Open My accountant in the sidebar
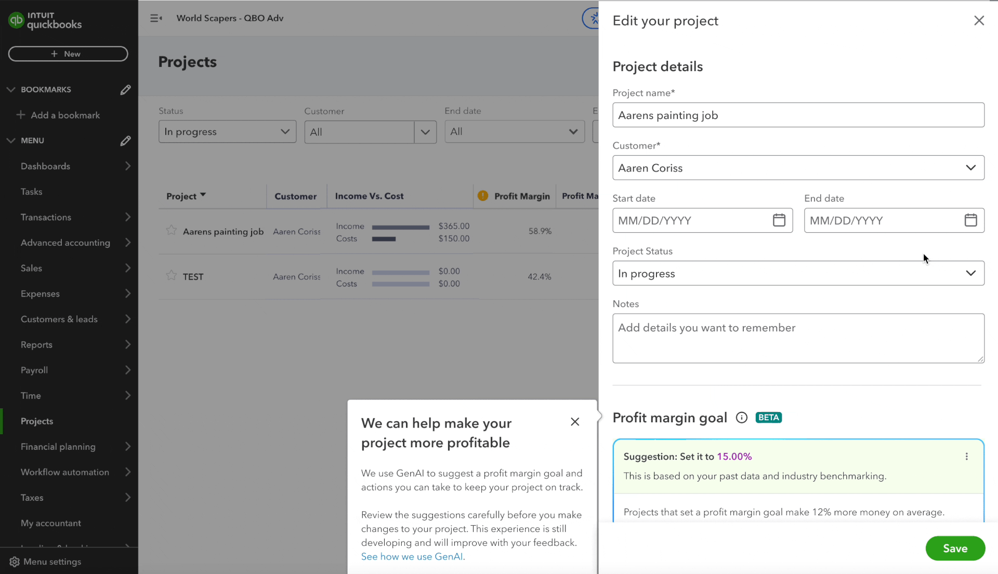The height and width of the screenshot is (574, 998). coord(51,523)
